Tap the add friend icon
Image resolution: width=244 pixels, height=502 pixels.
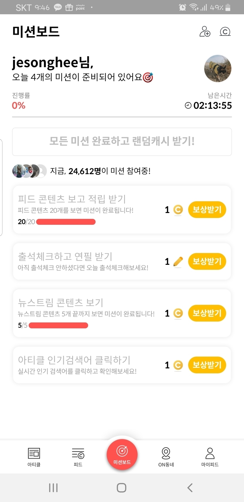point(205,31)
